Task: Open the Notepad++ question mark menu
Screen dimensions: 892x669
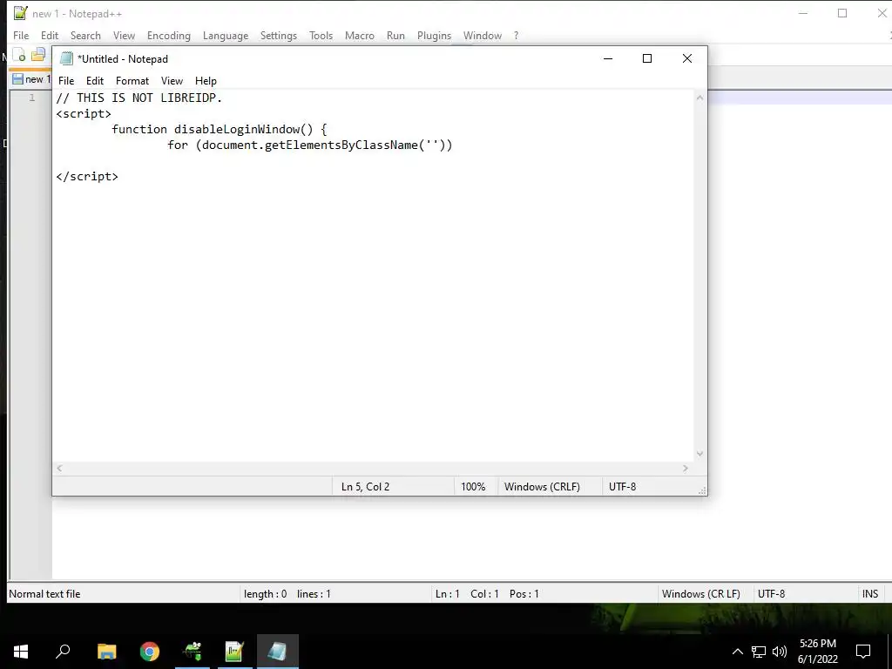Action: (x=516, y=35)
